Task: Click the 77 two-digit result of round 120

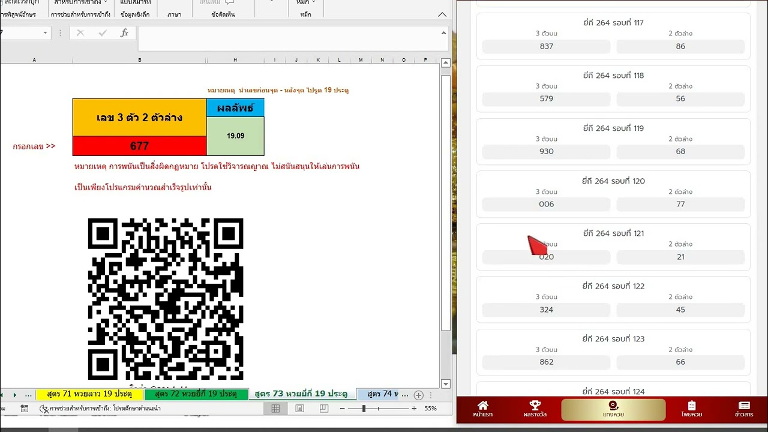Action: (680, 205)
